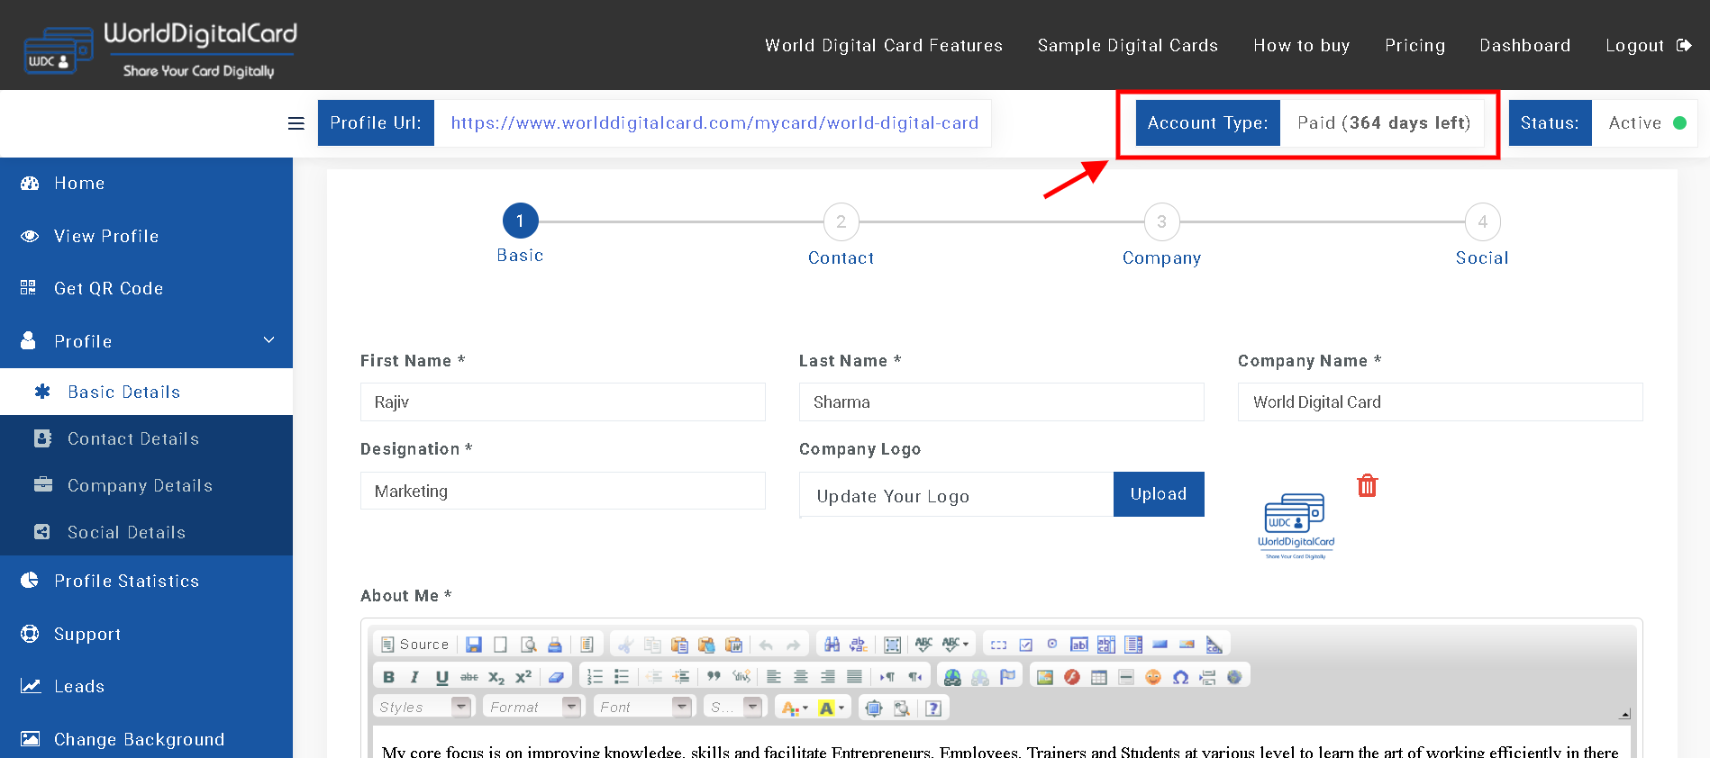Click the About CKEditor help icon

click(x=933, y=708)
